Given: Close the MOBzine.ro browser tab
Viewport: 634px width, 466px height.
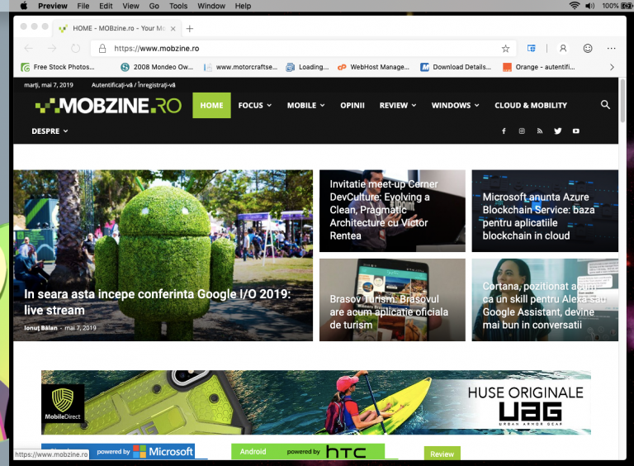Looking at the screenshot, I should point(173,28).
